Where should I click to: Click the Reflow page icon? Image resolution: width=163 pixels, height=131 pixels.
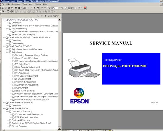tap(76, 8)
